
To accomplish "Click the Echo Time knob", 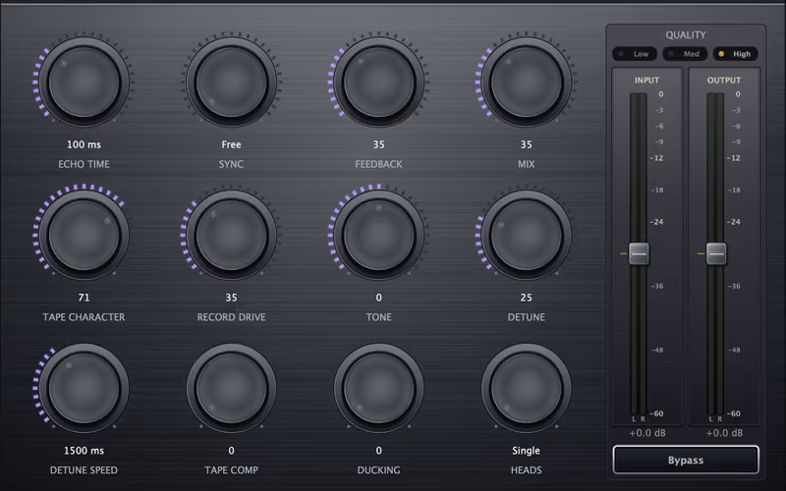I will (x=84, y=82).
